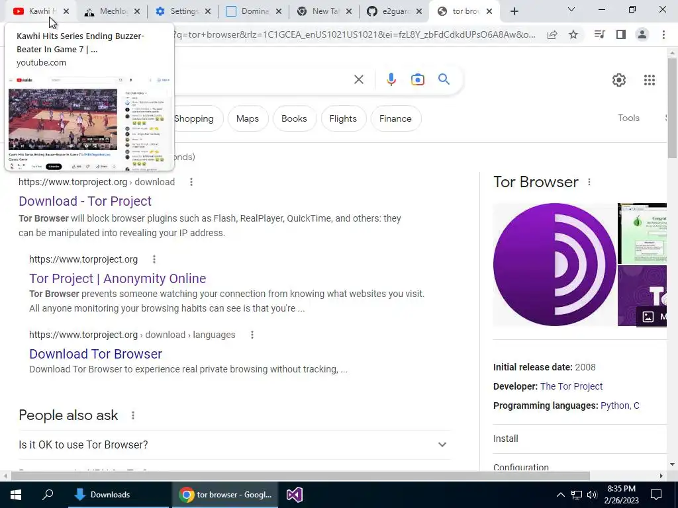Click the Tor Browser logo image
Viewport: 678px width, 508px height.
click(x=554, y=265)
